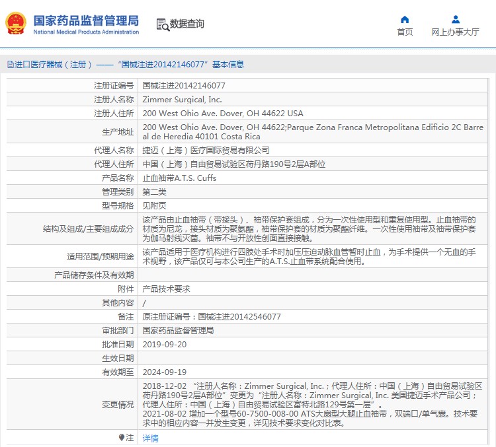Click registrant name Zimmer Surgical, Inc.
The width and height of the screenshot is (496, 447).
click(183, 100)
